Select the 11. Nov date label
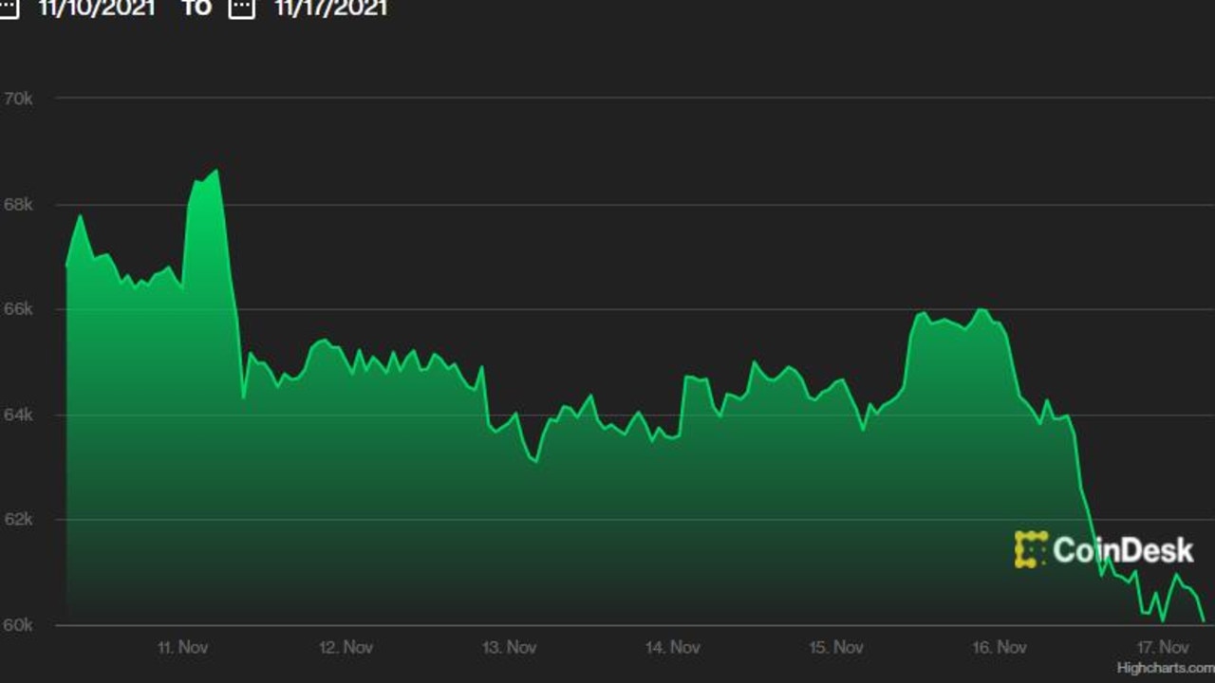This screenshot has width=1215, height=683. tap(182, 648)
